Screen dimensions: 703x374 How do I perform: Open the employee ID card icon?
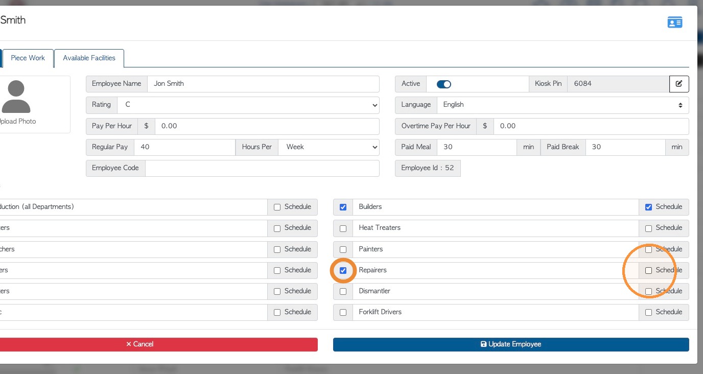675,22
